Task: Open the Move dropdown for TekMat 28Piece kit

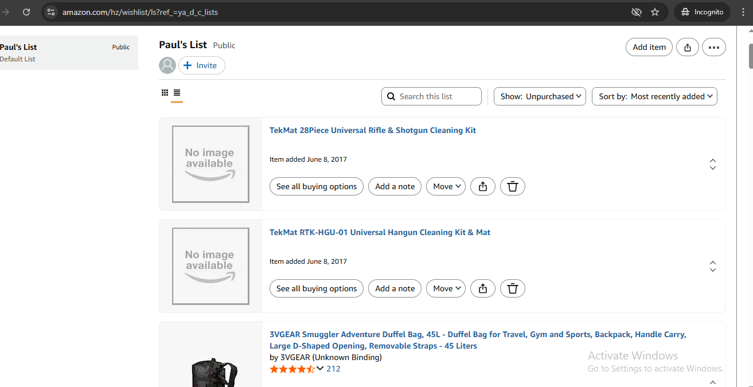Action: [446, 186]
